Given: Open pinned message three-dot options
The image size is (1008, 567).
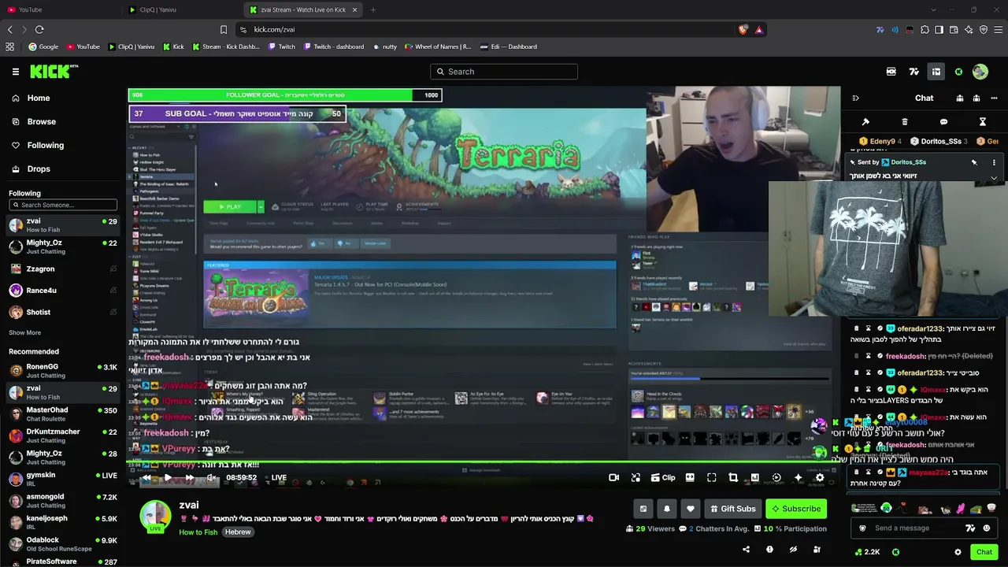Looking at the screenshot, I should pos(994,162).
